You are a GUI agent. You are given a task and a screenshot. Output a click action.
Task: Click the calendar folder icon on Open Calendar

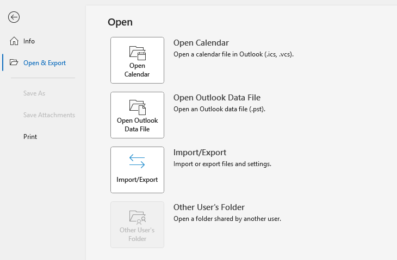tap(137, 53)
